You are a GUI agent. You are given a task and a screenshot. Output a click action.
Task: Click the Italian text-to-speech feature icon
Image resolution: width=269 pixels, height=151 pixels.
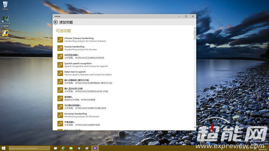60,73
